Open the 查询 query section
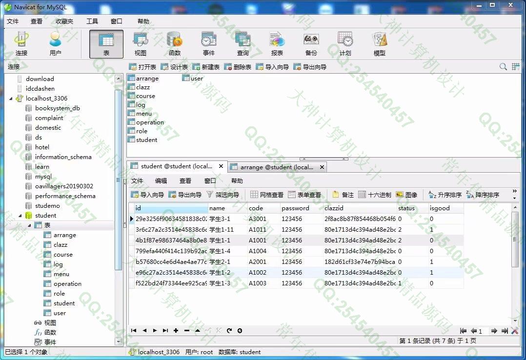The height and width of the screenshot is (360, 526). (243, 44)
